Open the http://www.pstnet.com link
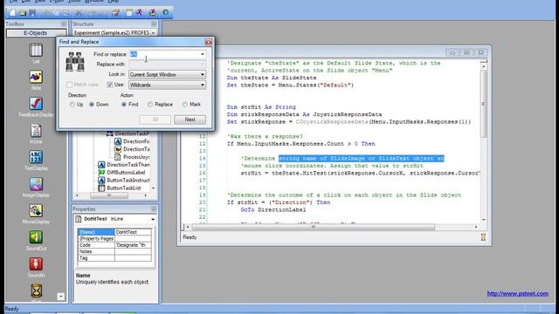The width and height of the screenshot is (559, 314). 518,293
